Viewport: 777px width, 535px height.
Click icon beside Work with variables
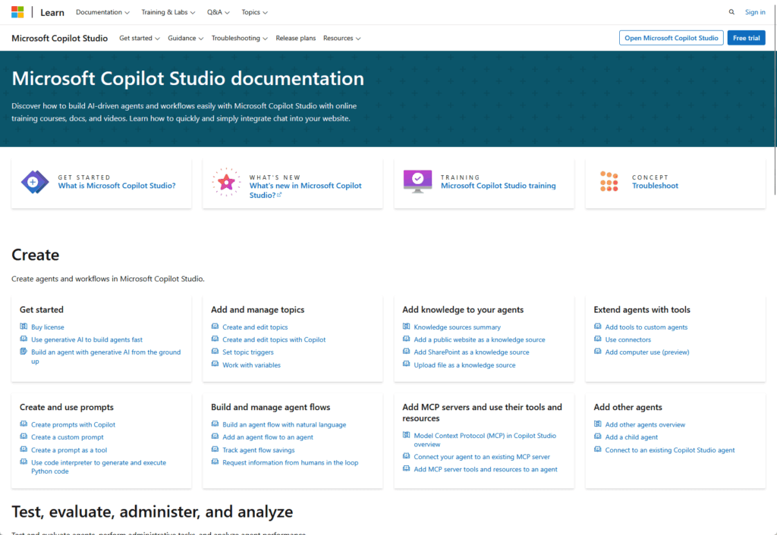215,364
